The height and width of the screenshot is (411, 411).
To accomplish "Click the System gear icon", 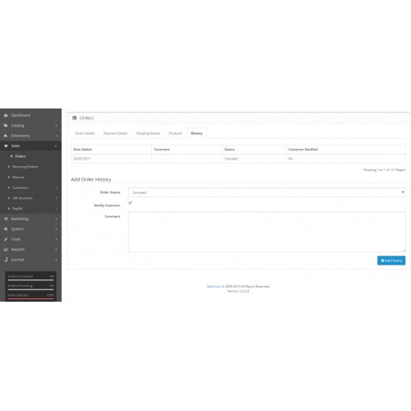I will pyautogui.click(x=6, y=229).
